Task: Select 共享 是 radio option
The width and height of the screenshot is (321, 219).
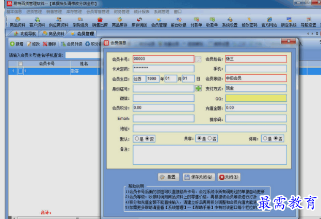Action: click(199, 138)
